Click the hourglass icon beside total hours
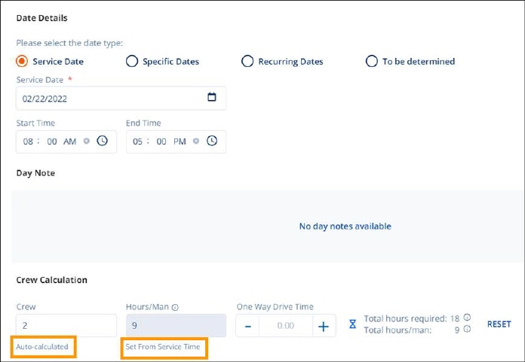Viewport: 525px width, 362px height. point(352,324)
